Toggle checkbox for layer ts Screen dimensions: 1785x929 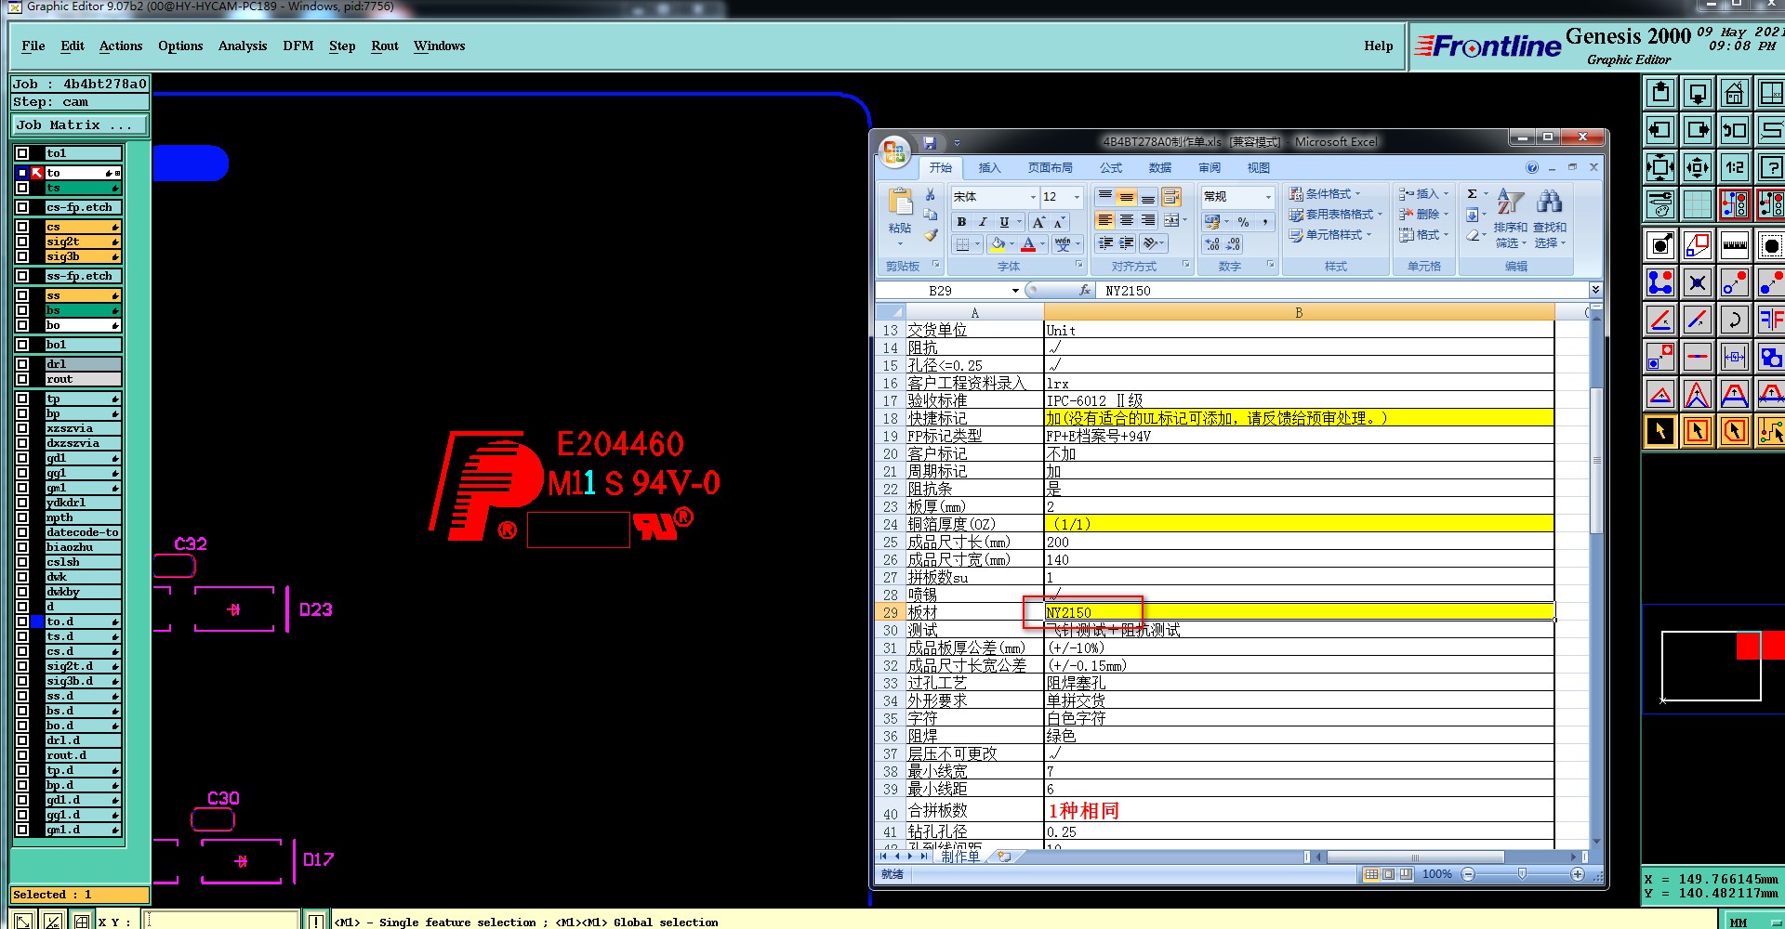[x=22, y=188]
